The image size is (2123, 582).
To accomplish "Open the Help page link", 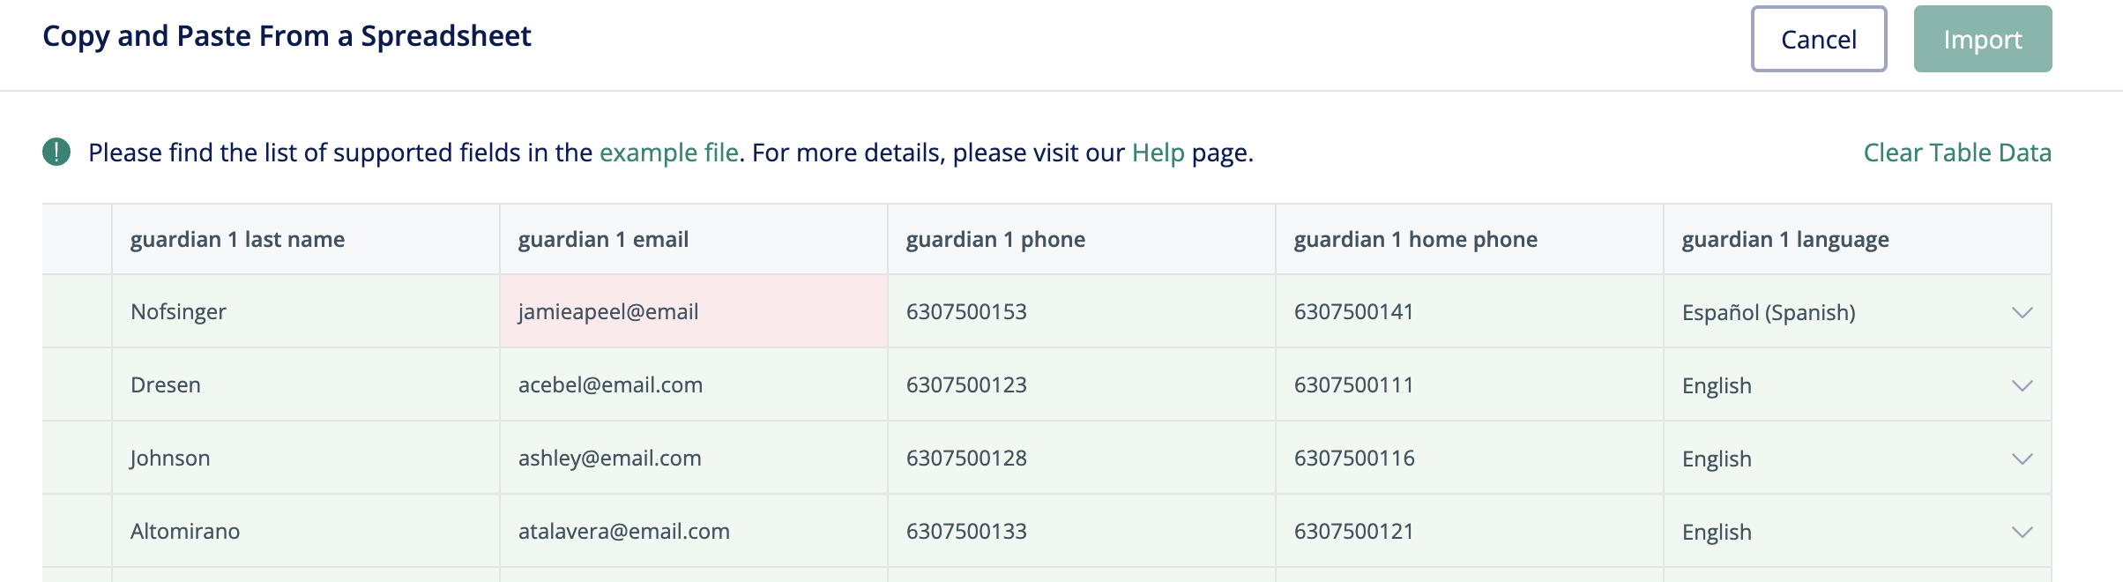I will point(1158,153).
